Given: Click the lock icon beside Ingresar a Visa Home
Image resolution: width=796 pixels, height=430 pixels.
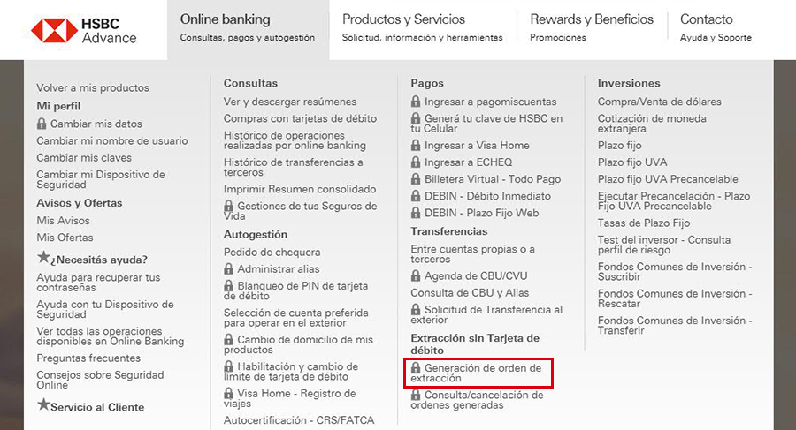Looking at the screenshot, I should coord(416,145).
